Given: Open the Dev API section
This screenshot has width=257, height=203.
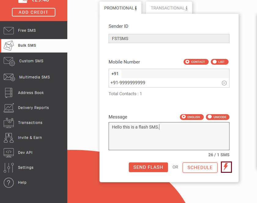Looking at the screenshot, I should (26, 152).
